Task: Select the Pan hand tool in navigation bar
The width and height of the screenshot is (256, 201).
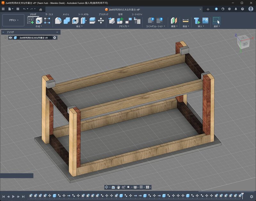Action: [118, 187]
